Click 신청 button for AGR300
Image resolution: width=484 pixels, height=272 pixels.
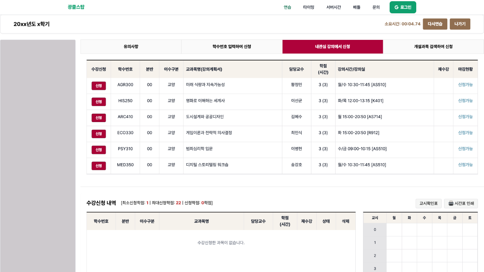[x=98, y=85]
